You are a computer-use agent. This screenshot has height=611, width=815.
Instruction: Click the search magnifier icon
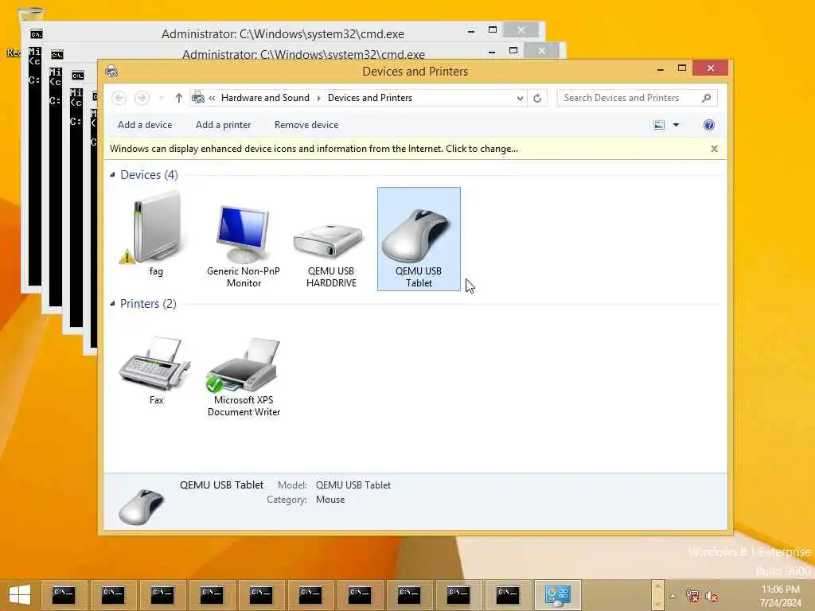[706, 98]
